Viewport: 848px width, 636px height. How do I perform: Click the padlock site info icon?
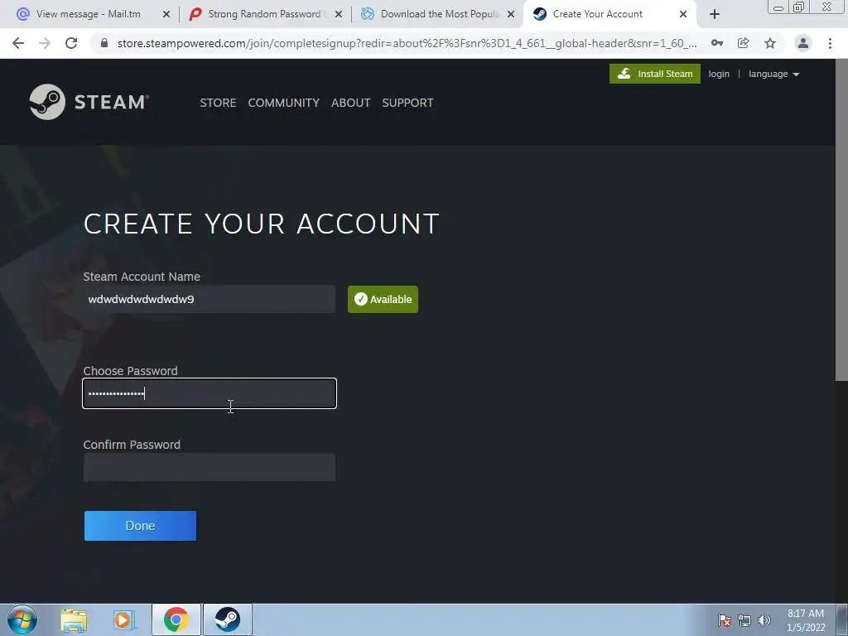tap(104, 43)
